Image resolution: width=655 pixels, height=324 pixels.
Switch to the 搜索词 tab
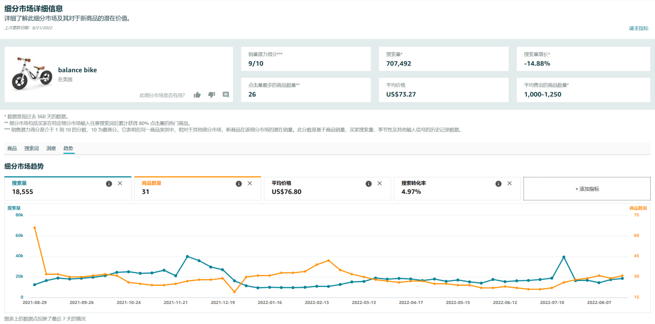(32, 148)
